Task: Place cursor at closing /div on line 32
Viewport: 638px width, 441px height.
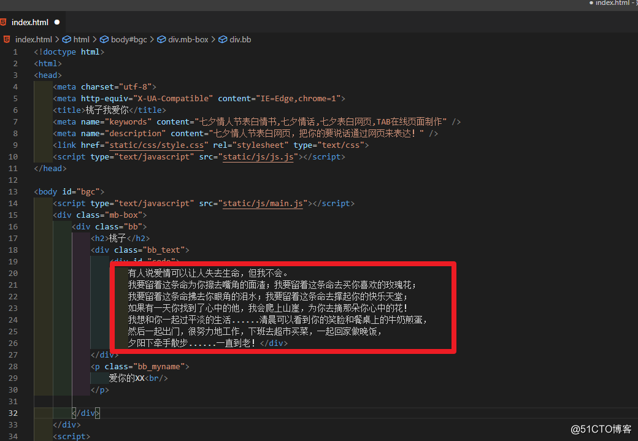Action: coord(86,413)
